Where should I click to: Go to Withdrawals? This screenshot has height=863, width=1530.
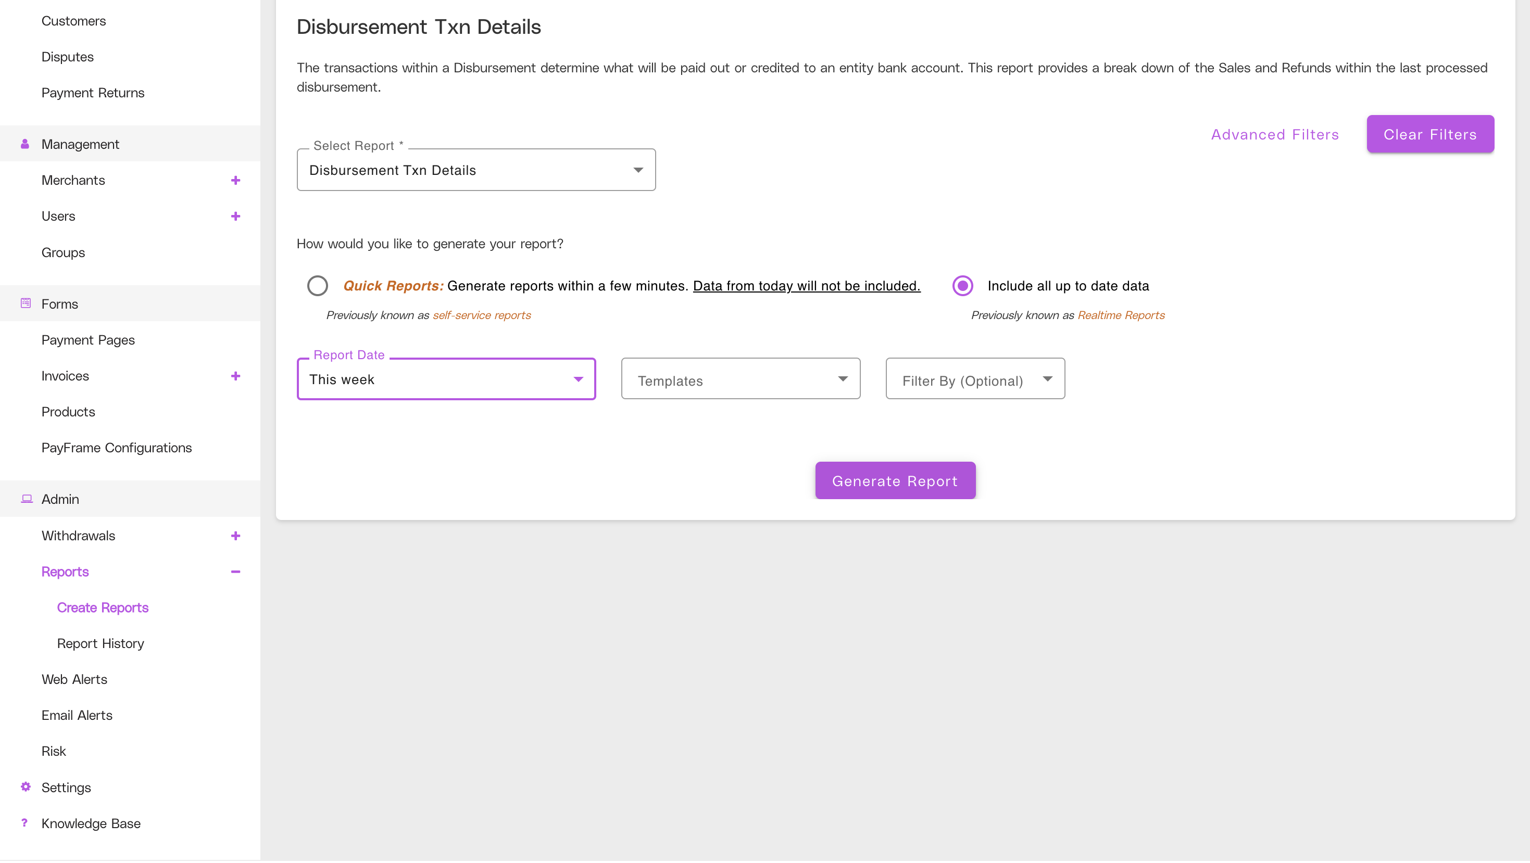tap(79, 536)
